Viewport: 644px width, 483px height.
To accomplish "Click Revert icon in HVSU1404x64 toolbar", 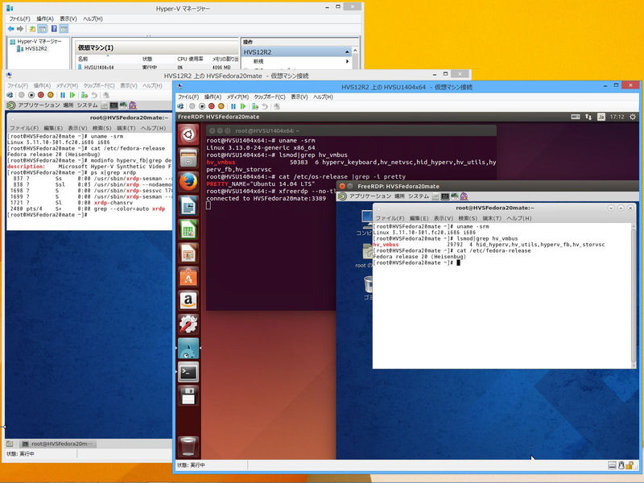I will (265, 106).
